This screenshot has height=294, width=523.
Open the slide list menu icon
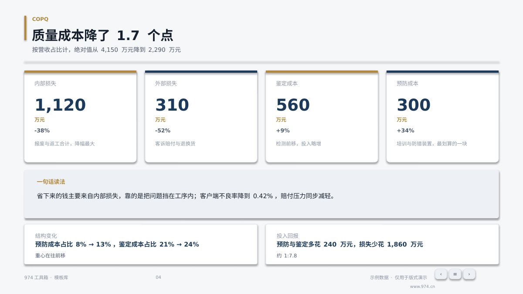point(455,274)
